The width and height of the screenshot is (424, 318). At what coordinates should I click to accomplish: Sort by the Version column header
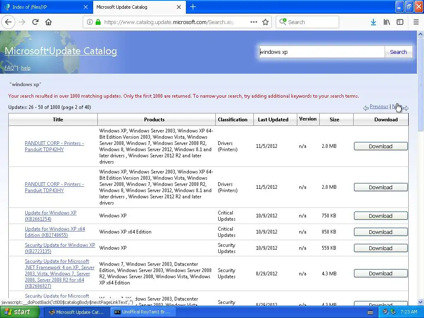[308, 119]
